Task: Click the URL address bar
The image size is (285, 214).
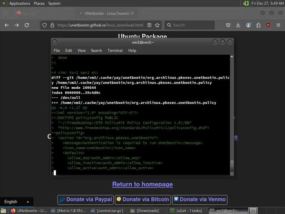Action: pos(100,25)
